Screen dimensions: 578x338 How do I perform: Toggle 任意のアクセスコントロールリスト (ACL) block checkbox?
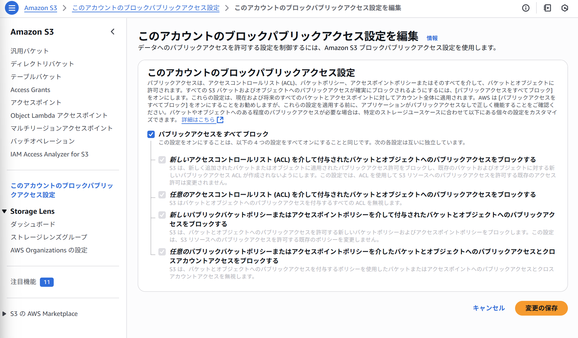(x=162, y=195)
